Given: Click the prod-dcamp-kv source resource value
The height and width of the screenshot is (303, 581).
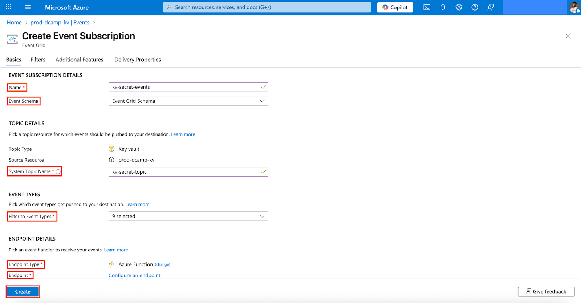Looking at the screenshot, I should point(137,160).
